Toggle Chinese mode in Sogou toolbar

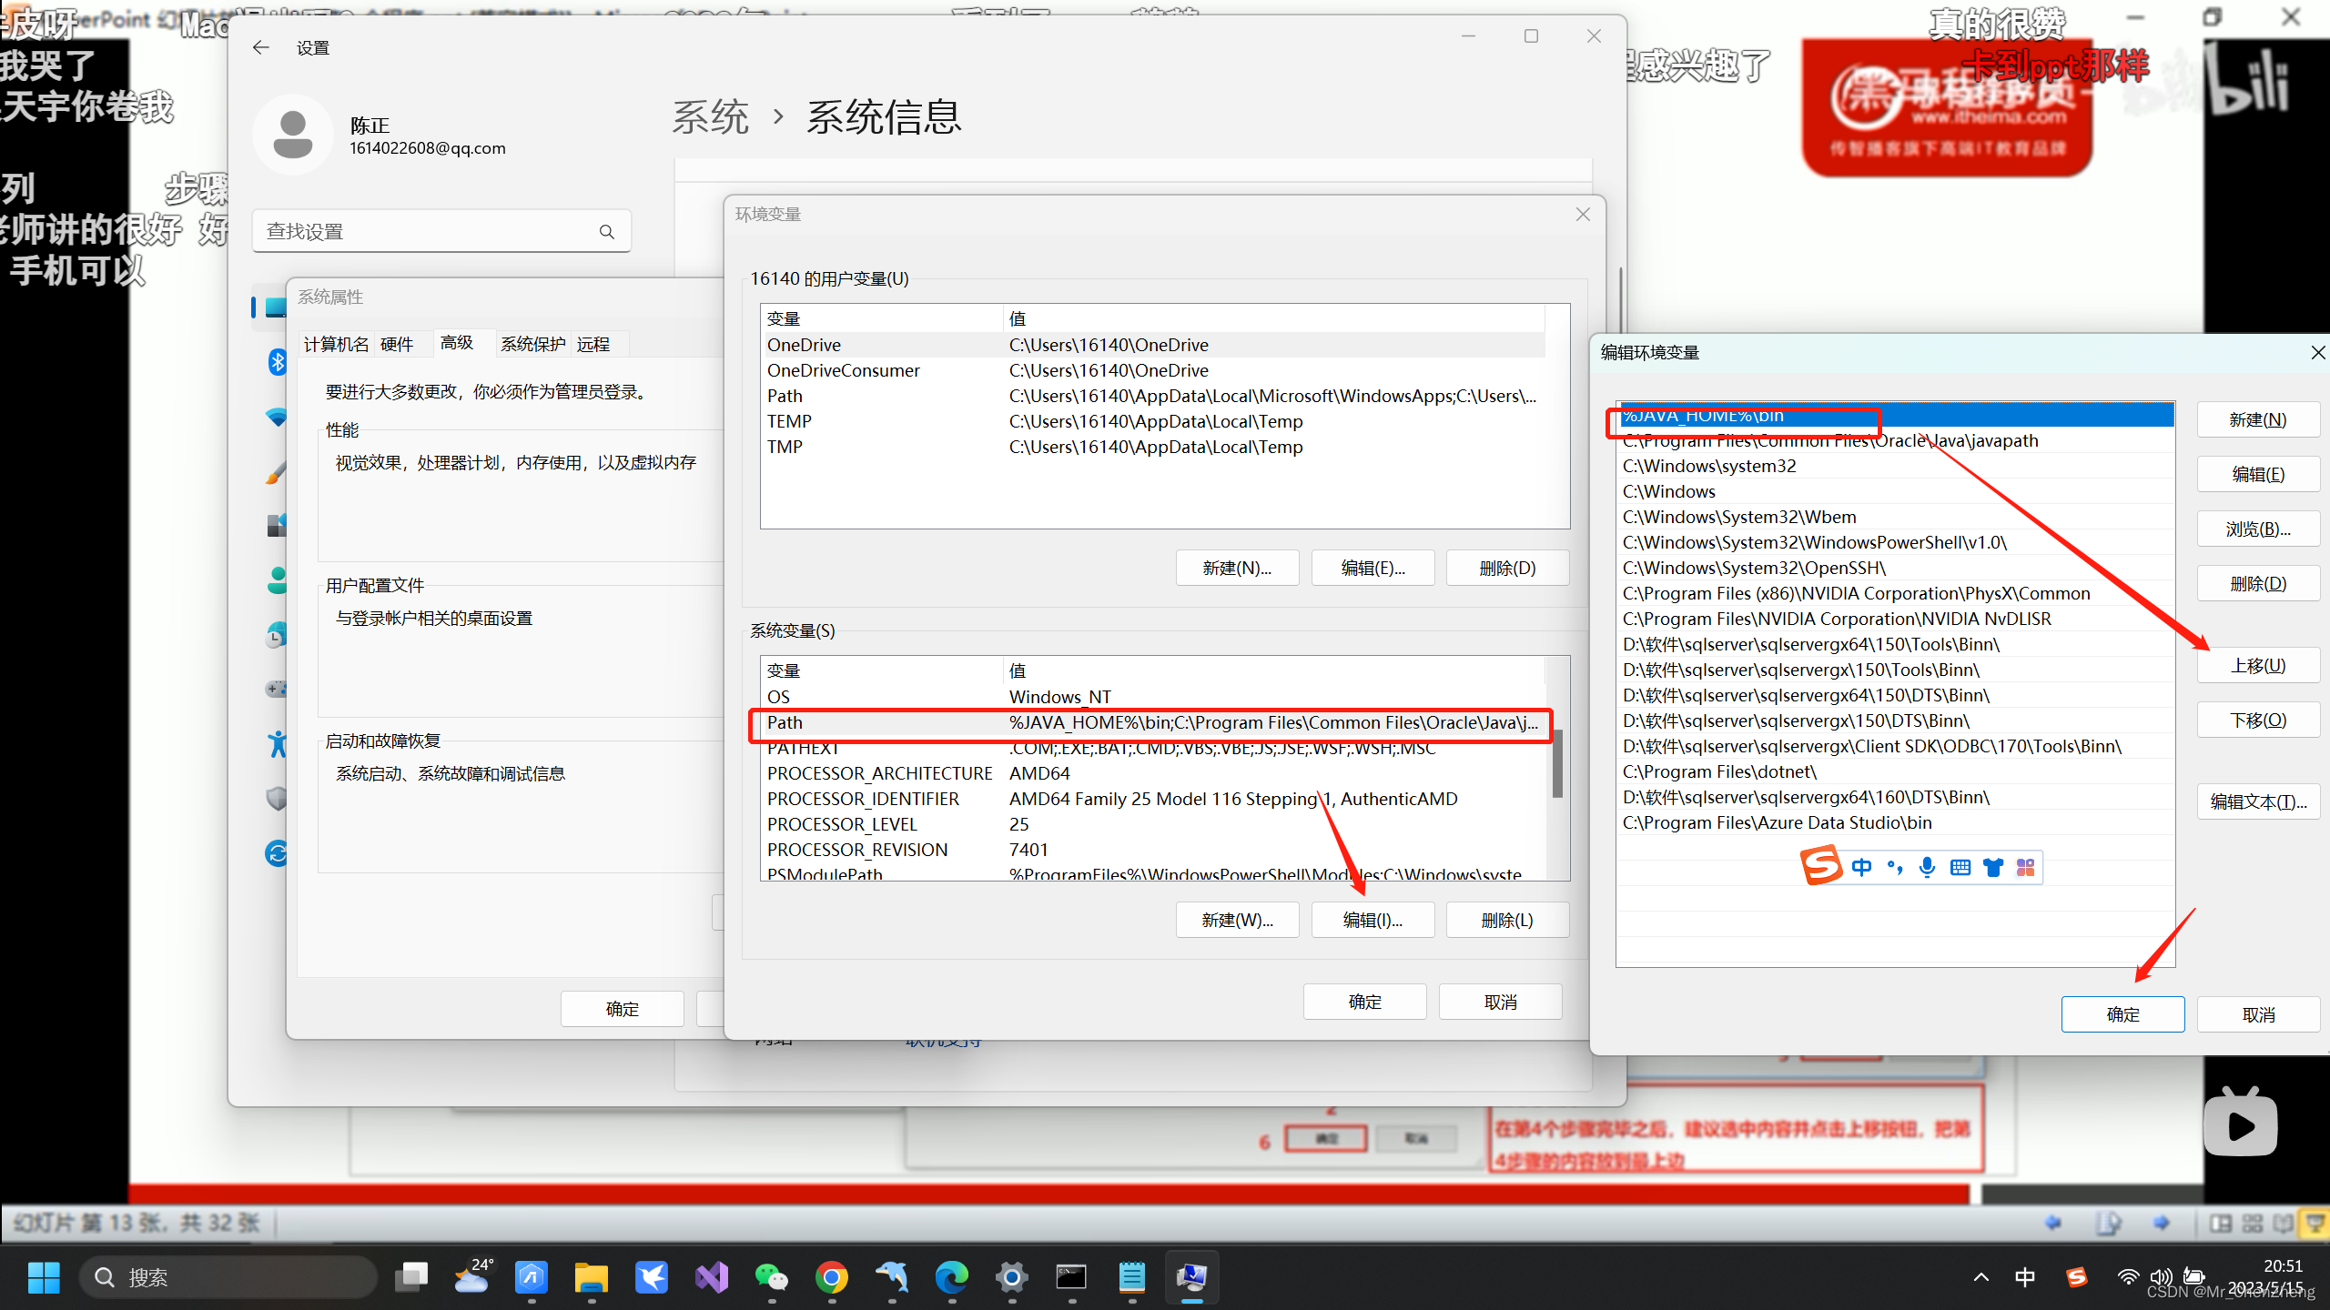tap(1861, 867)
